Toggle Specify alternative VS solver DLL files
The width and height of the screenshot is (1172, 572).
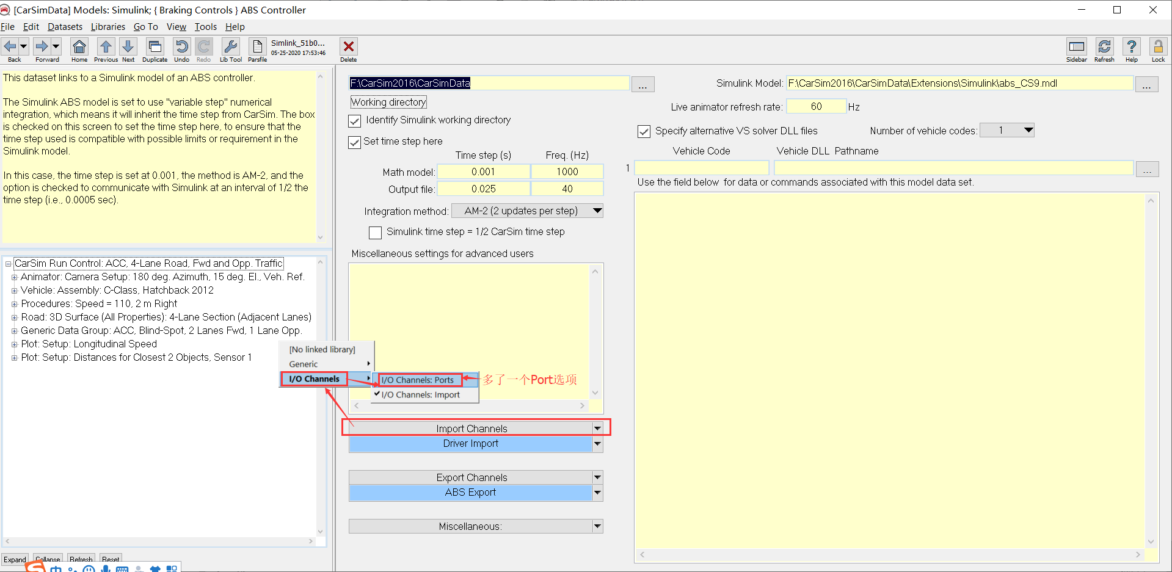(x=644, y=131)
